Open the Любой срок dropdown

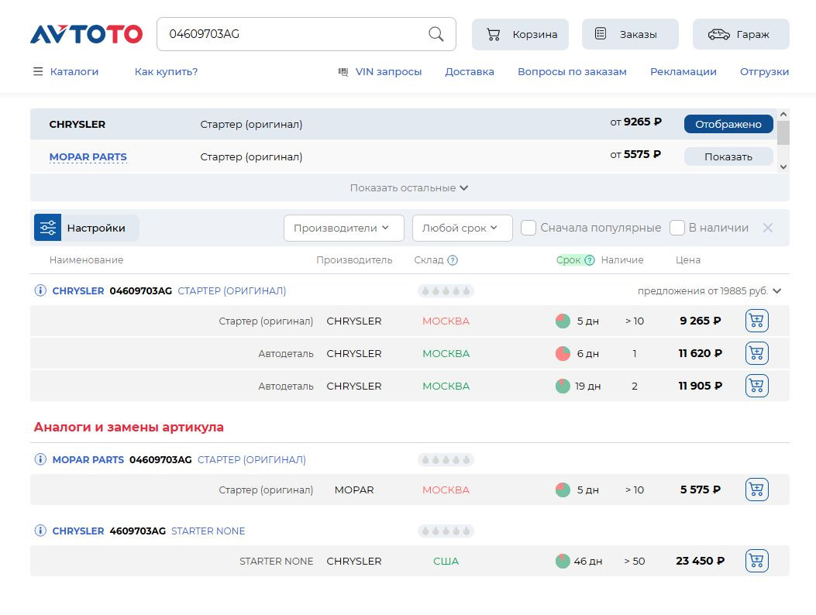point(462,228)
